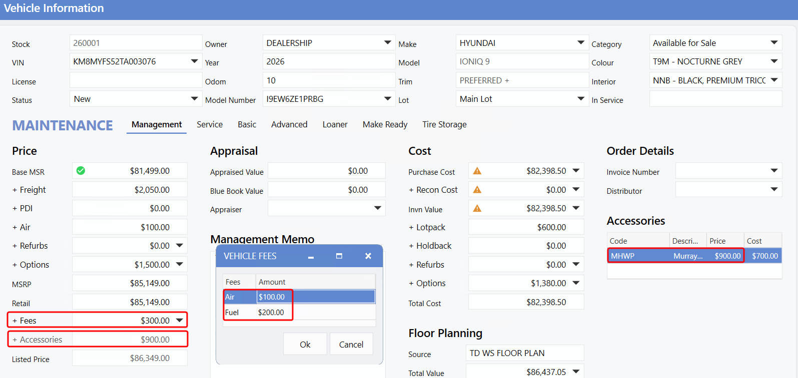Click the Invn Value warning triangle icon
This screenshot has width=798, height=378.
pos(477,208)
